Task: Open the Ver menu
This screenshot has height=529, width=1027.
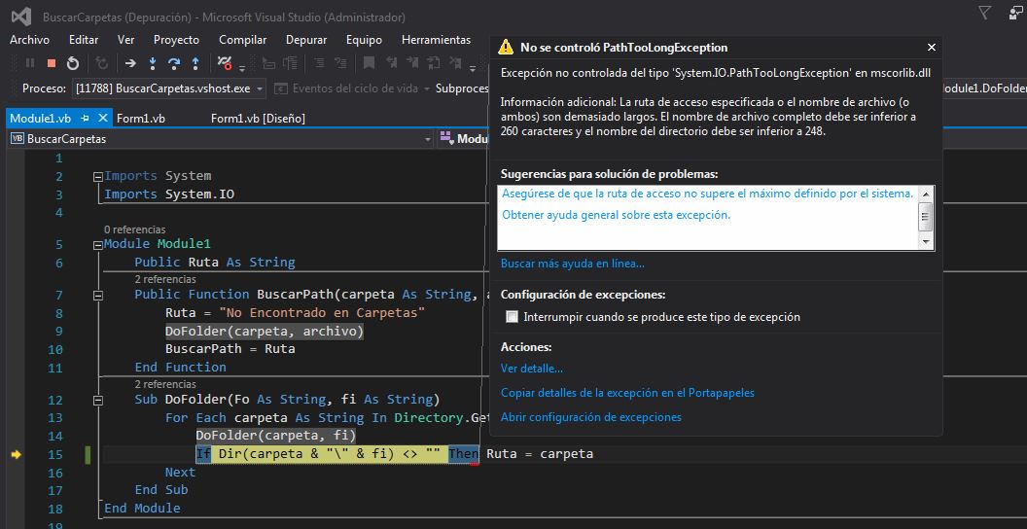Action: (125, 40)
